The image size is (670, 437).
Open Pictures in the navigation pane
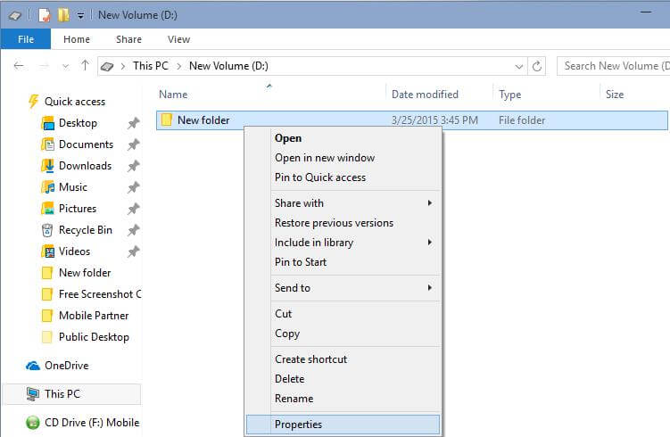(78, 209)
